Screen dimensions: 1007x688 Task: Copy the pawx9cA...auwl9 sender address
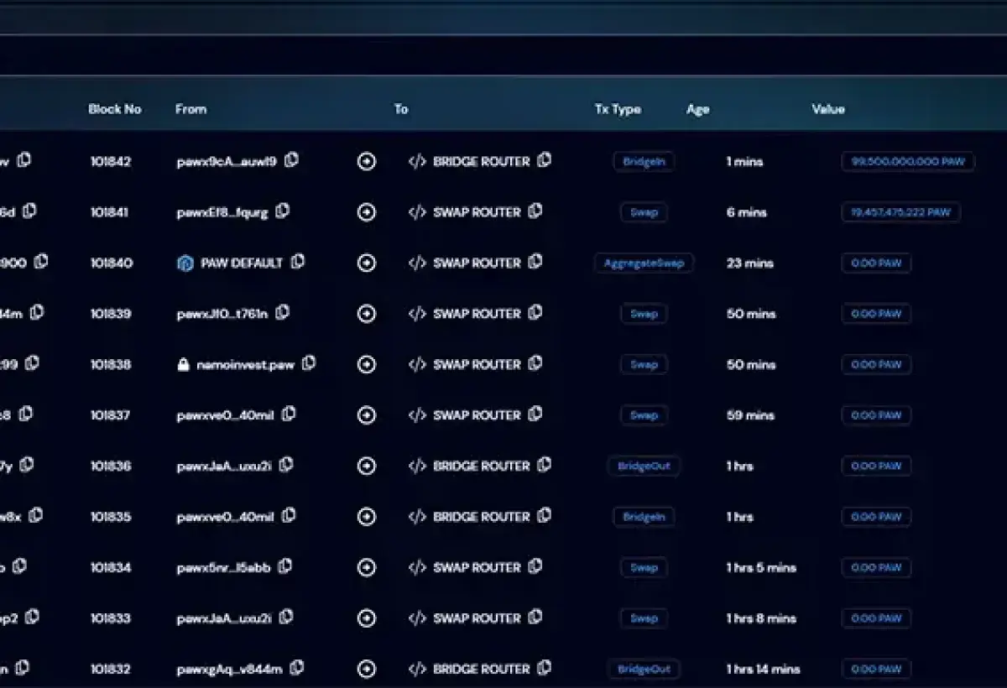point(290,161)
